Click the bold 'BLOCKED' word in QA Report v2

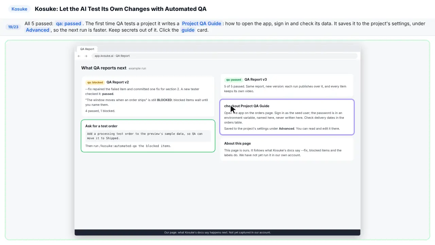(x=164, y=100)
